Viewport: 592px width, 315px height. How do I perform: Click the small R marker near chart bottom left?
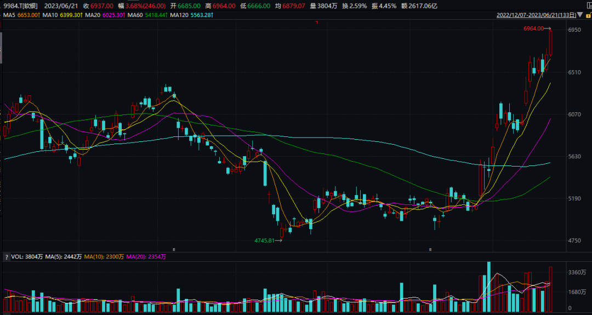[x=174, y=249]
